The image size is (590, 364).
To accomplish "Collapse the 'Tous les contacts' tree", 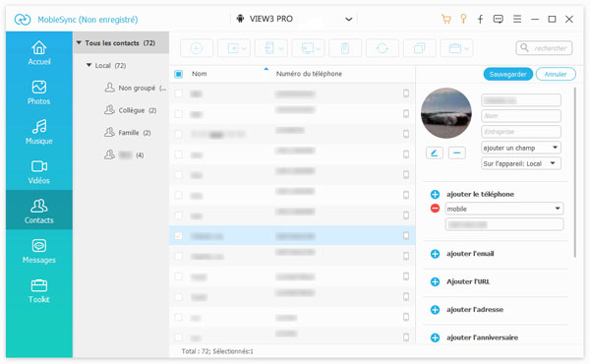I will (x=79, y=43).
